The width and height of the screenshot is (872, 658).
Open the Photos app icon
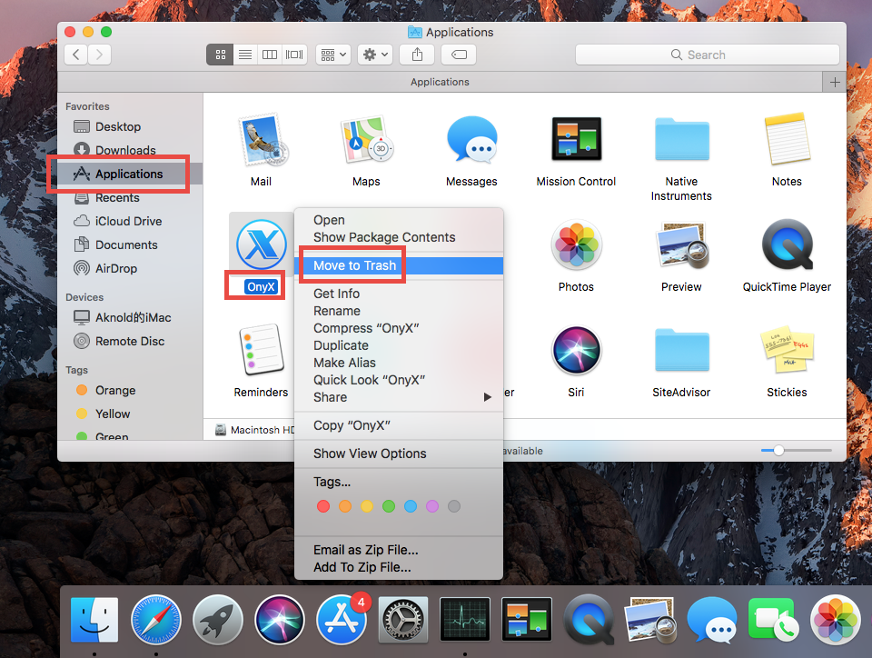pyautogui.click(x=576, y=244)
